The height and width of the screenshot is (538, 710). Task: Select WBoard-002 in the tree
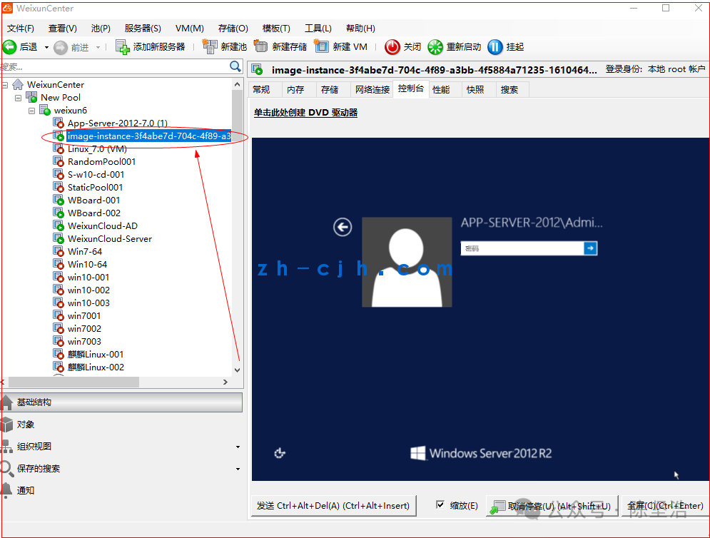[94, 213]
